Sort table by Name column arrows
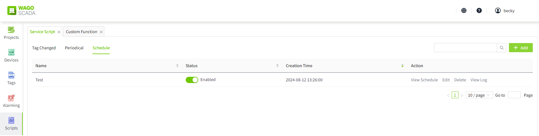539x136 pixels. 177,65
